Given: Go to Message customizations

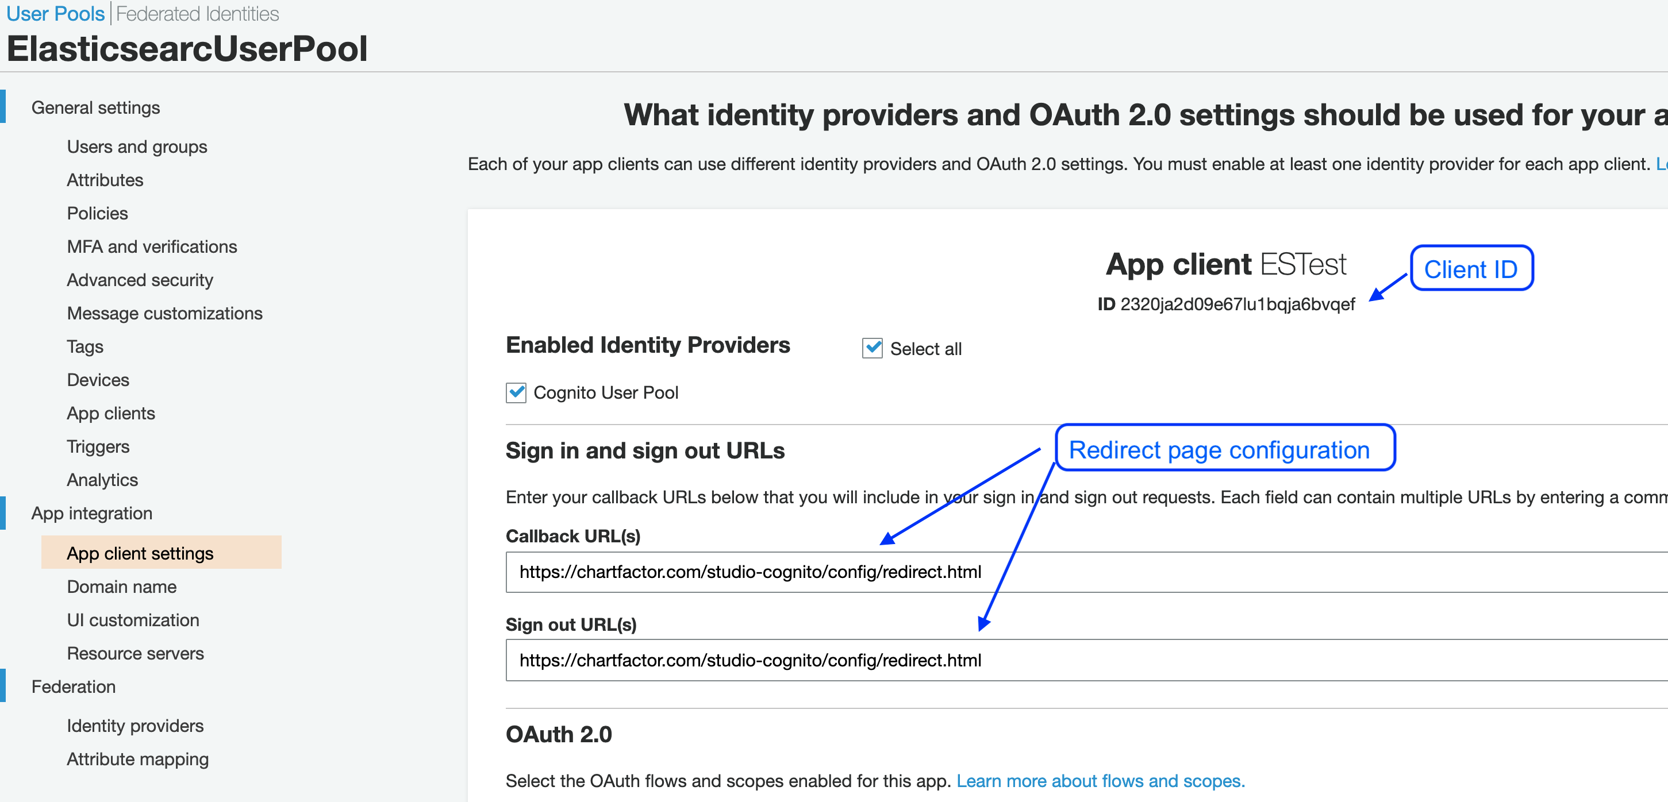Looking at the screenshot, I should coord(164,313).
